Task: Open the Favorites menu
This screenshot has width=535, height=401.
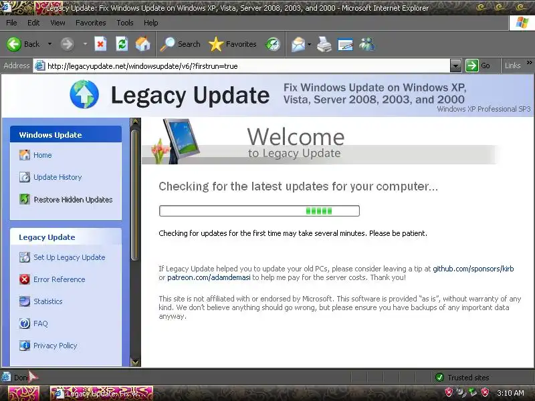Action: tap(91, 23)
